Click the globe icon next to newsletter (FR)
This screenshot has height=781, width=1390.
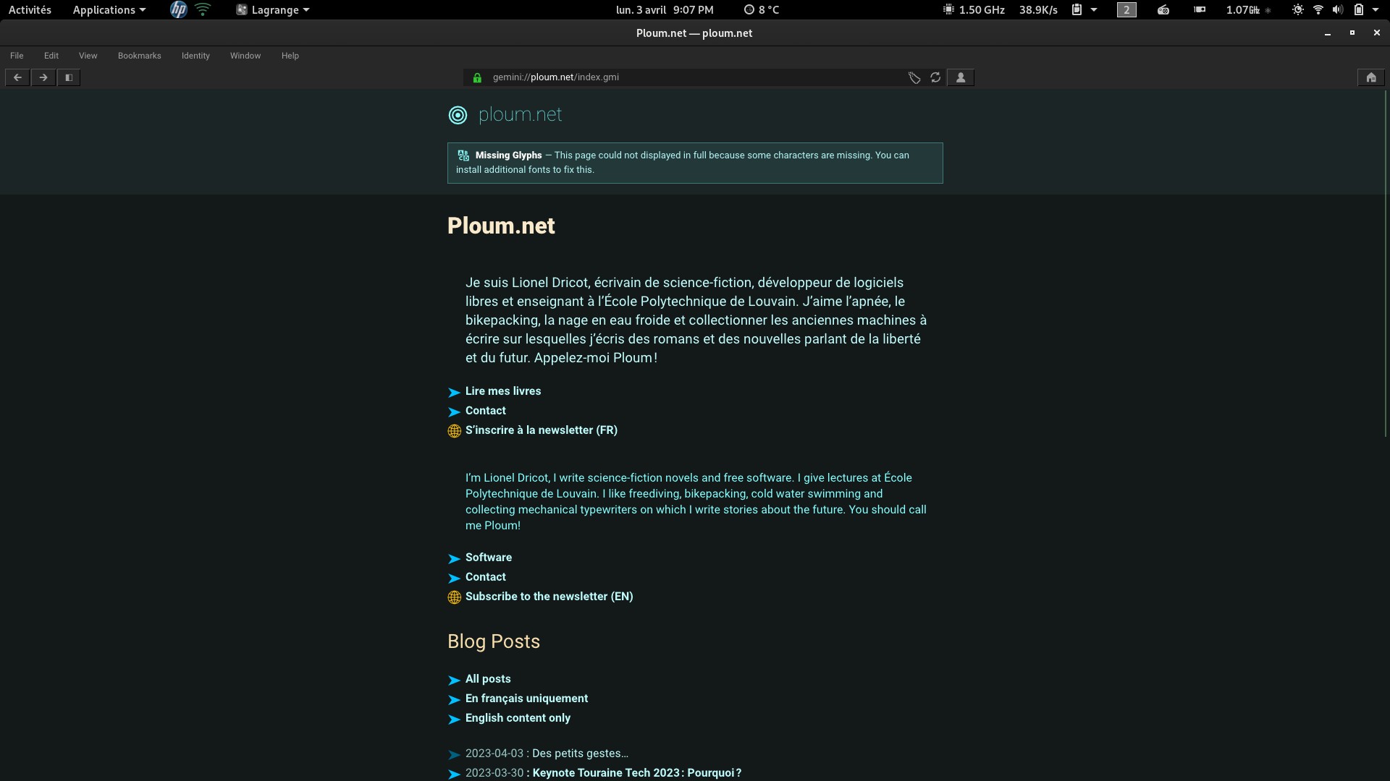pyautogui.click(x=454, y=431)
